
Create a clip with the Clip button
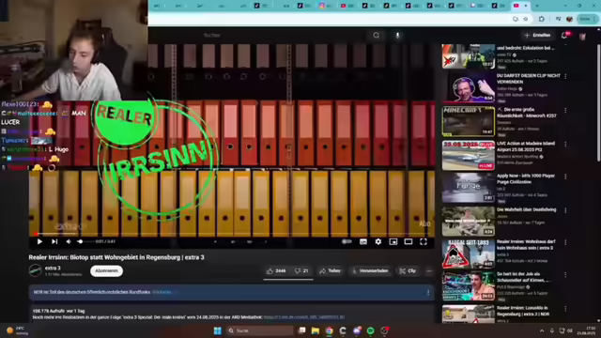pyautogui.click(x=408, y=271)
